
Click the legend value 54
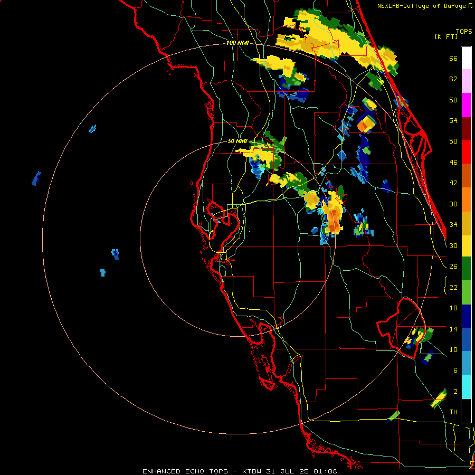click(453, 120)
